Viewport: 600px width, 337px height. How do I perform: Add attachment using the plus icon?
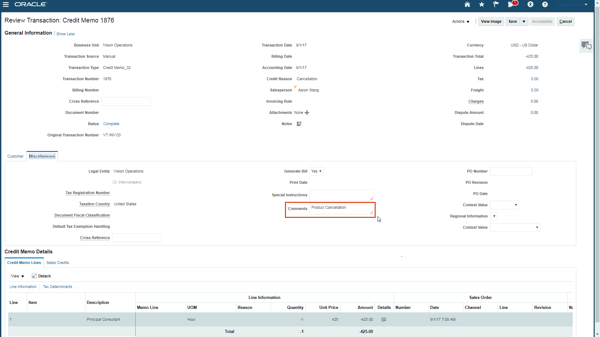[x=307, y=113]
